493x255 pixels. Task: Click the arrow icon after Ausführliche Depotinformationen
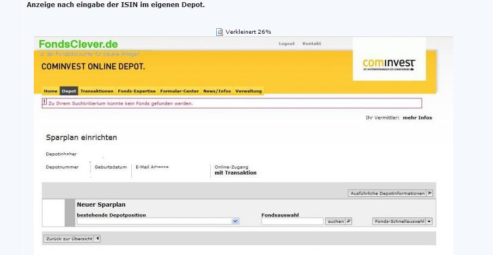coord(429,193)
